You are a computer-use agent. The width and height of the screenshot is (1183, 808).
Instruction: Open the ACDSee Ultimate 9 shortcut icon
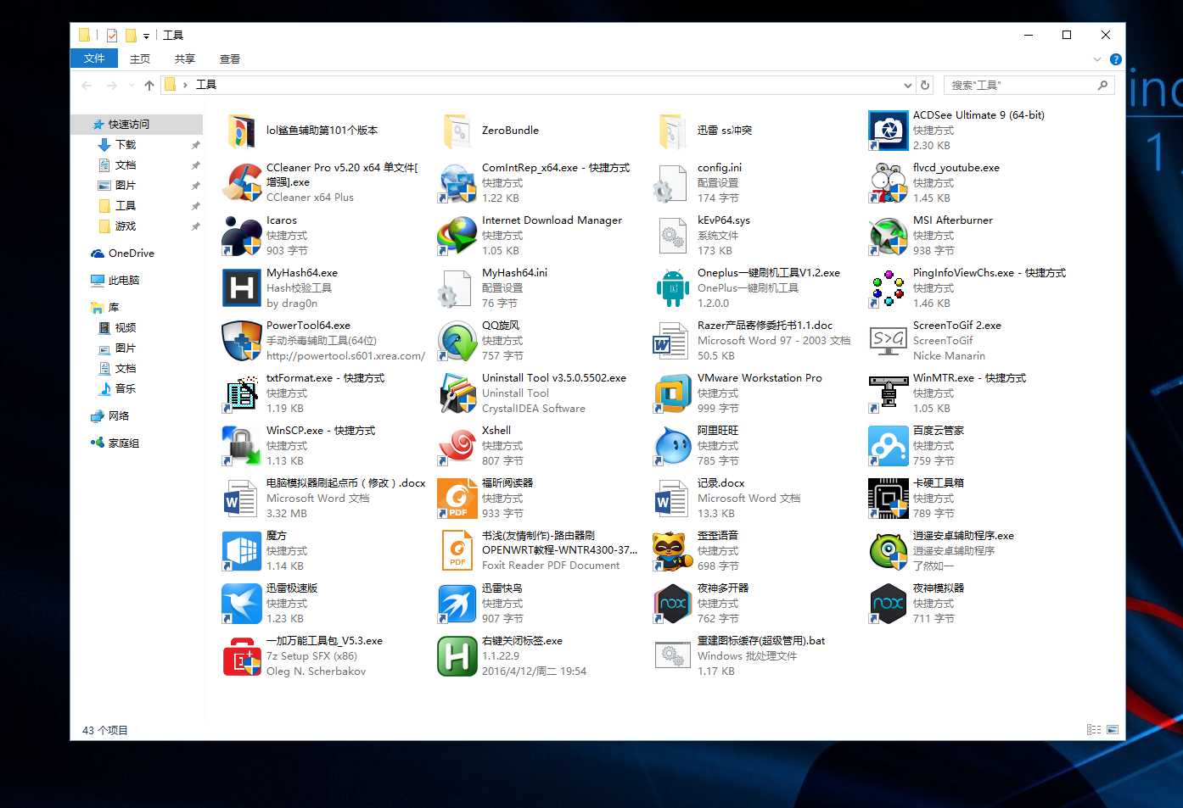[x=889, y=131]
